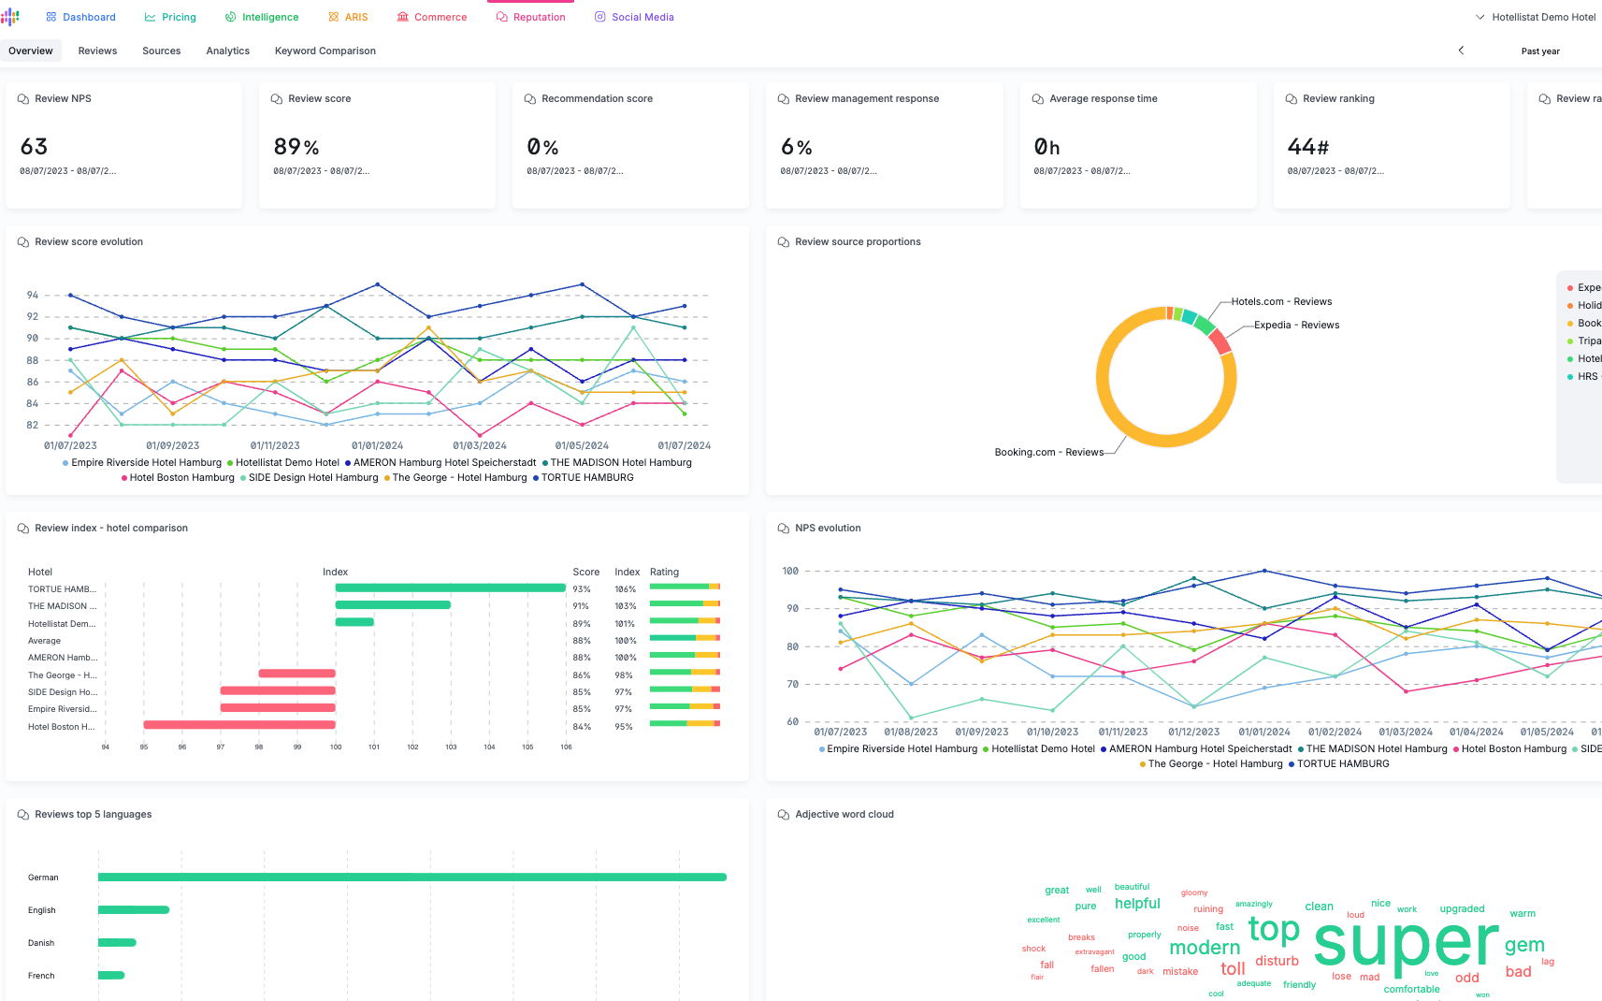Viewport: 1602px width, 1001px height.
Task: Open the Keyword Comparison tab
Action: tap(325, 51)
